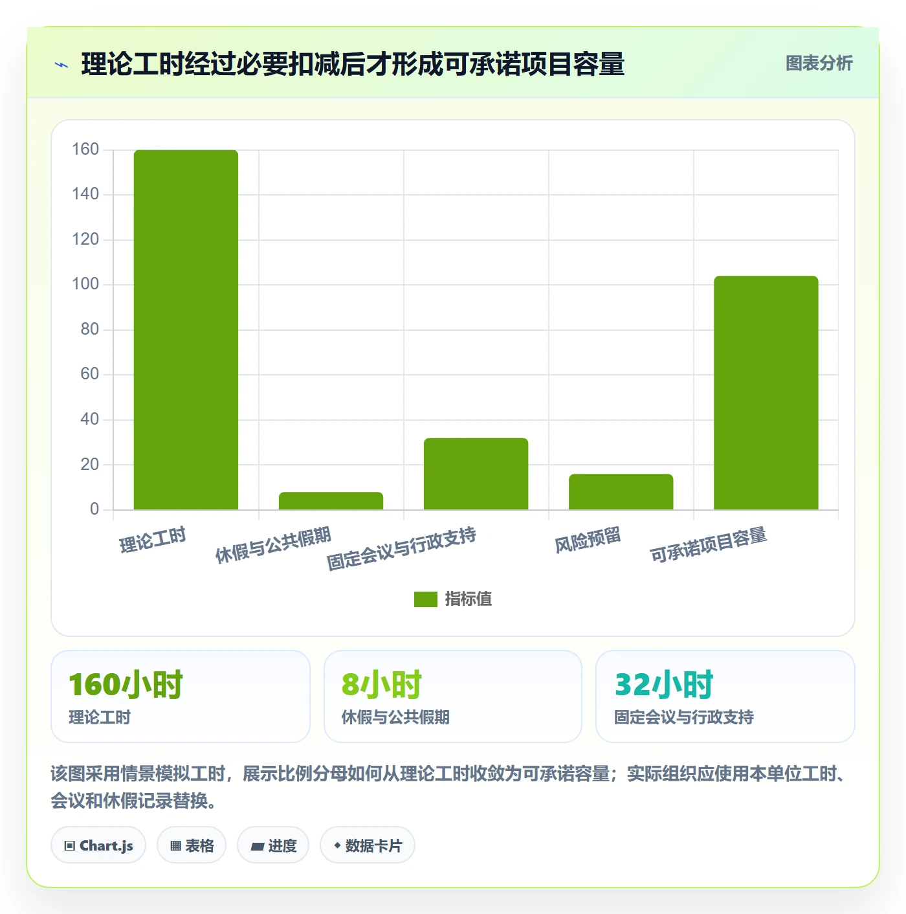
Task: Select the 休假与公共假期 bar in the chart
Action: click(x=331, y=501)
